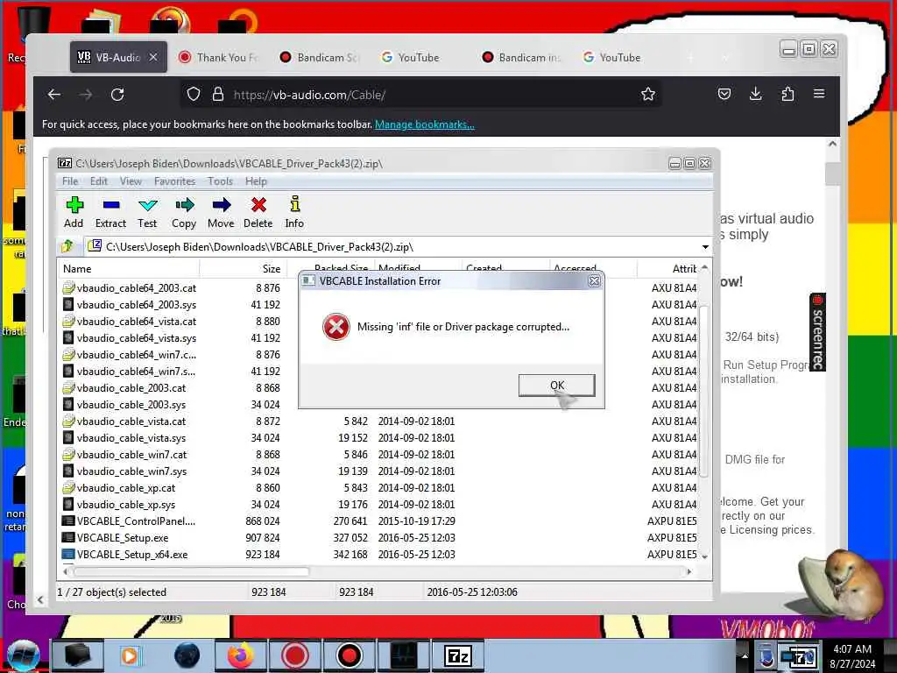The width and height of the screenshot is (897, 673).
Task: Open the Help menu in 7-Zip
Action: (x=256, y=181)
